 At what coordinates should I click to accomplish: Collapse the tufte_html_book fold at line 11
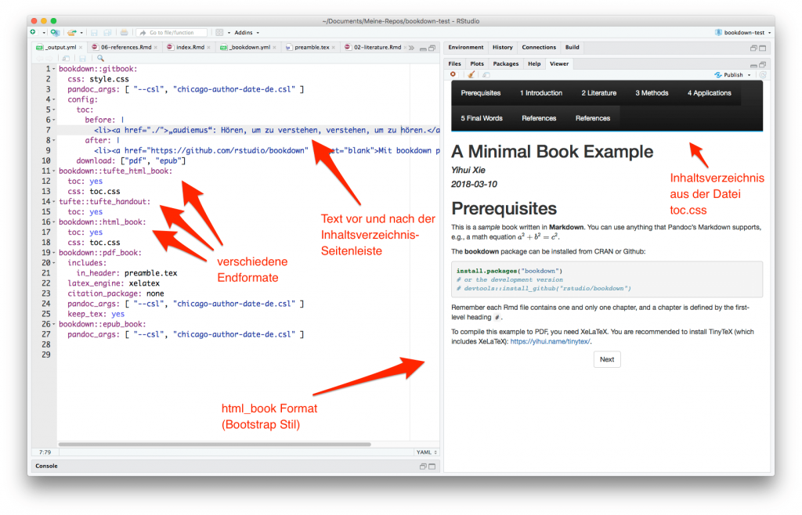click(54, 171)
